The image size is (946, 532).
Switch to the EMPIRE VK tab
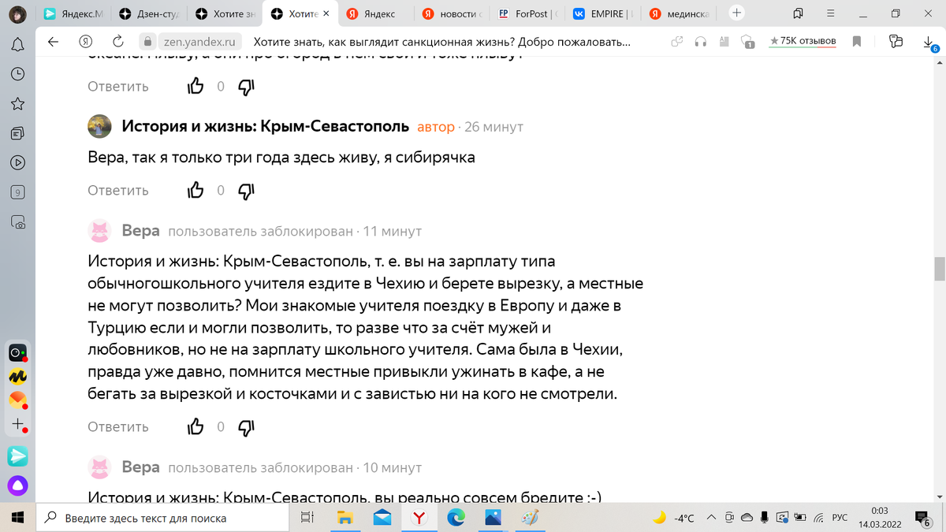click(x=607, y=13)
